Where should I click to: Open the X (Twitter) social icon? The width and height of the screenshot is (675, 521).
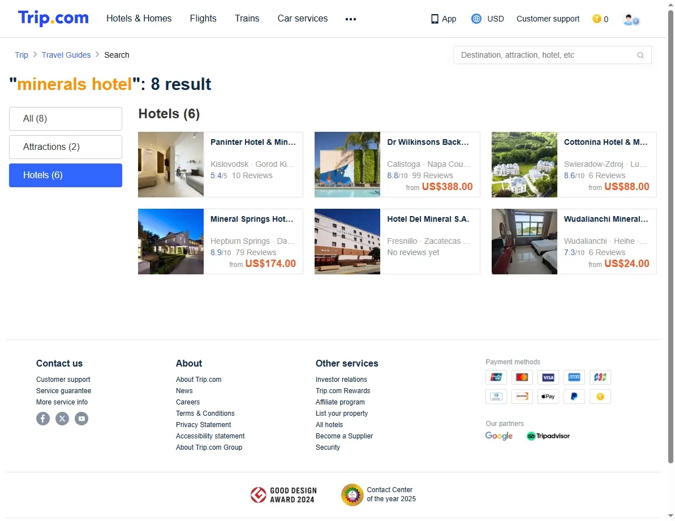point(62,418)
